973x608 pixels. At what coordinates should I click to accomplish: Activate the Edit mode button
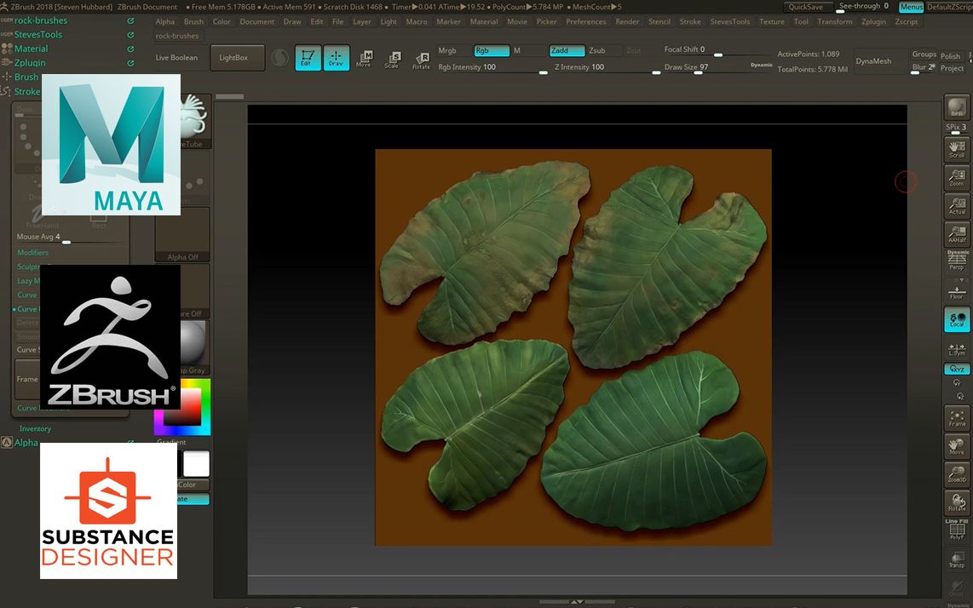pyautogui.click(x=308, y=58)
